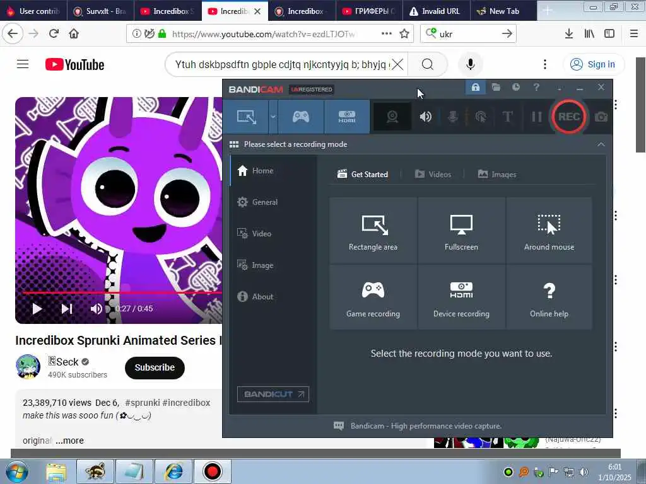The height and width of the screenshot is (484, 646).
Task: Open the Seck channel avatar
Action: (28, 366)
